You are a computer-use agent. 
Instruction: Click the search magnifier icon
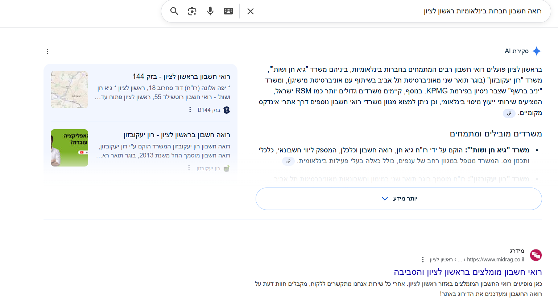[x=174, y=11]
